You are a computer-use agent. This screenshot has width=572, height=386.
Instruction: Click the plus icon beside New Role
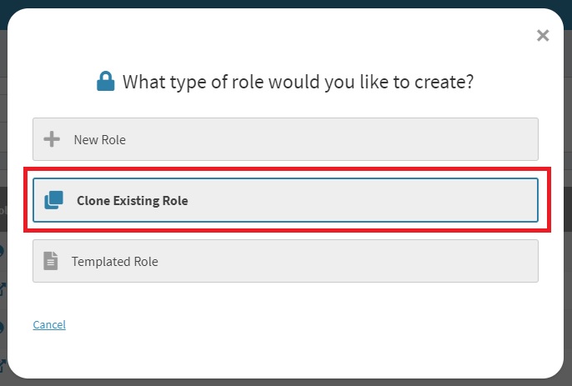[x=52, y=139]
